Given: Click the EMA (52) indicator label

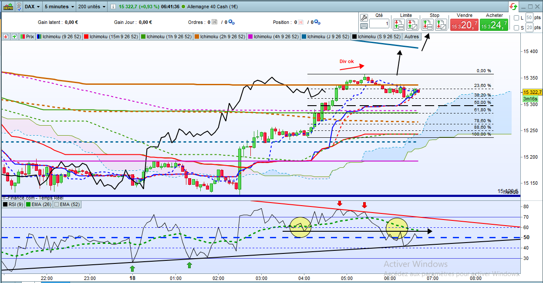Looking at the screenshot, I should (70, 204).
